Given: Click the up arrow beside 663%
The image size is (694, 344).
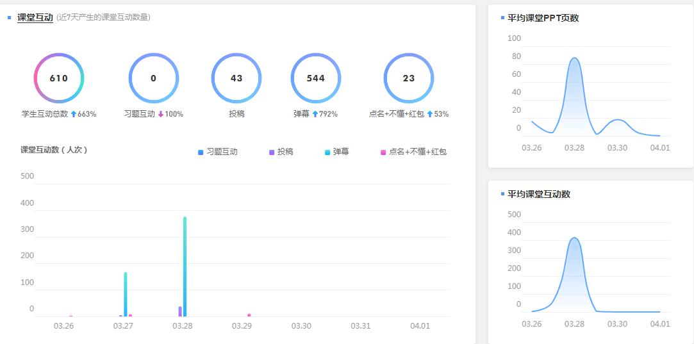Looking at the screenshot, I should [x=74, y=114].
